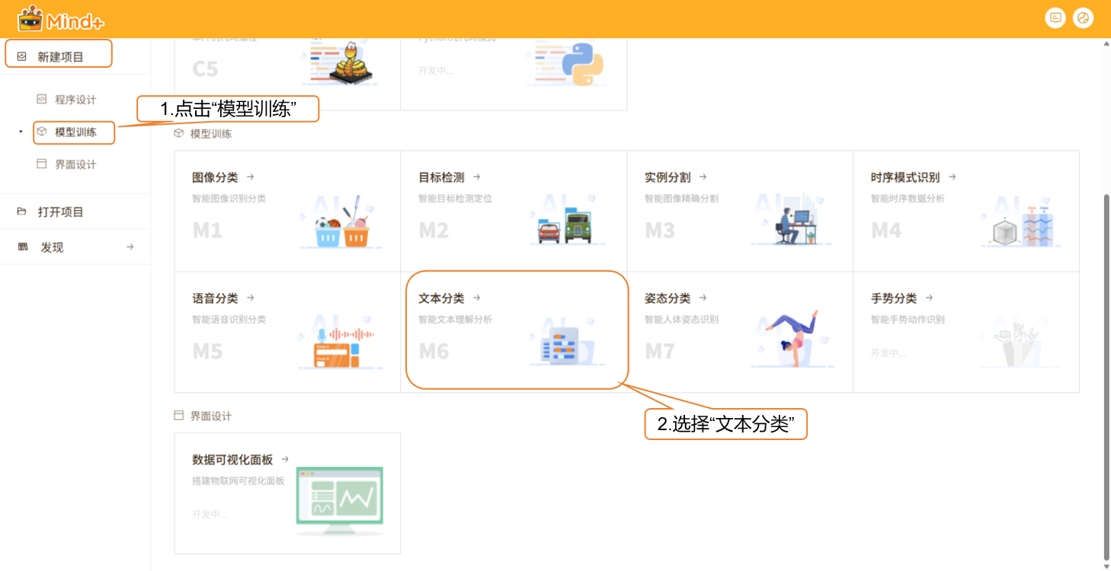
Task: Click the 模型训练 cube icon in sidebar
Action: [42, 132]
